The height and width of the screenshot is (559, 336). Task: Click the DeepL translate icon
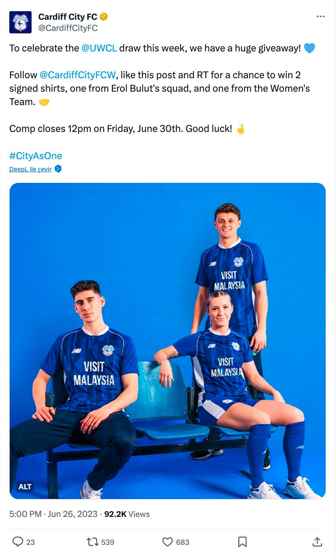[x=58, y=169]
